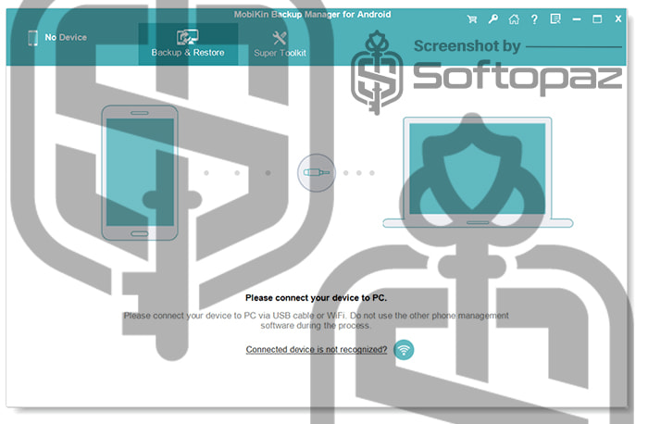Click the laptop illustration
Screen dimensions: 648x424
point(478,172)
